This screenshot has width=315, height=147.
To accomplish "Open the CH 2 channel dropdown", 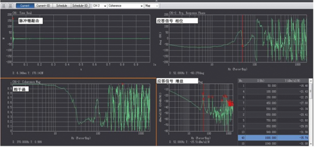I will coord(99,6).
